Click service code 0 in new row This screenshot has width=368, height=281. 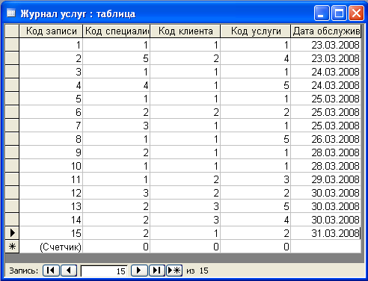point(256,247)
